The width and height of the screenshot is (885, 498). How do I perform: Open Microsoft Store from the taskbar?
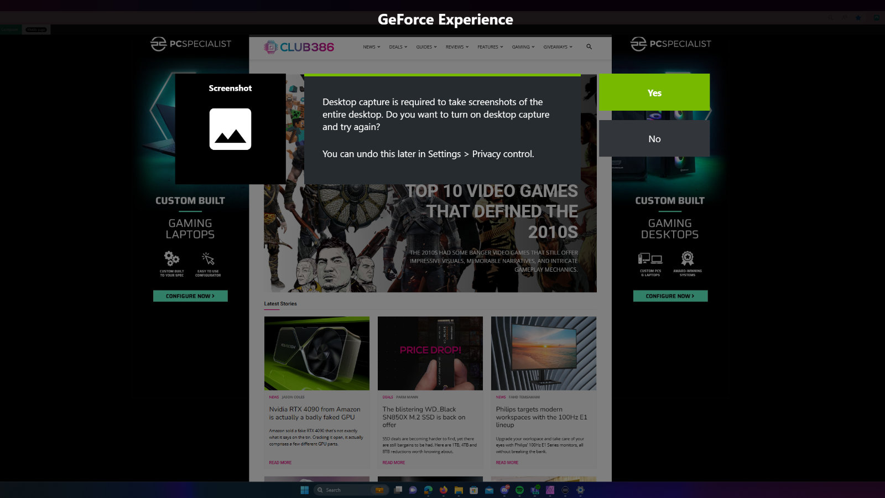pos(473,490)
